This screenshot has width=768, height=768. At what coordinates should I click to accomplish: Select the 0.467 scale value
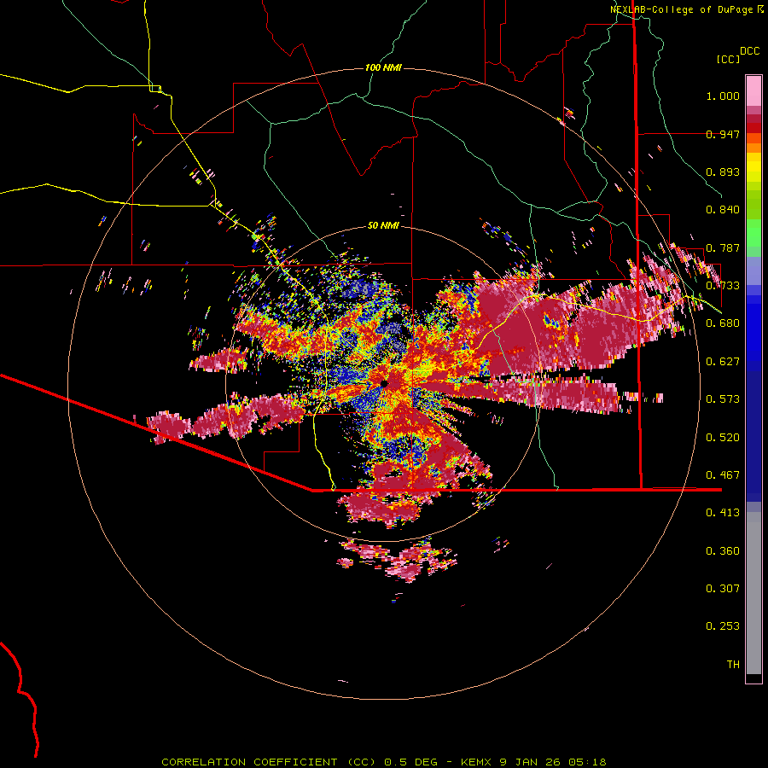pyautogui.click(x=723, y=475)
